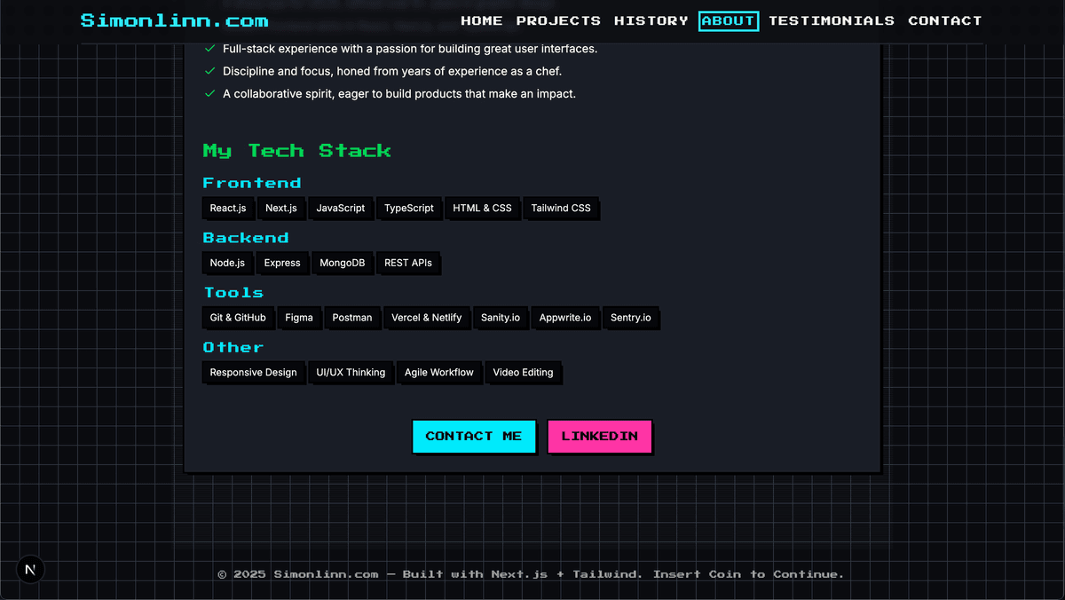Image resolution: width=1065 pixels, height=600 pixels.
Task: Click the Sentry.io tool tag
Action: tap(631, 317)
